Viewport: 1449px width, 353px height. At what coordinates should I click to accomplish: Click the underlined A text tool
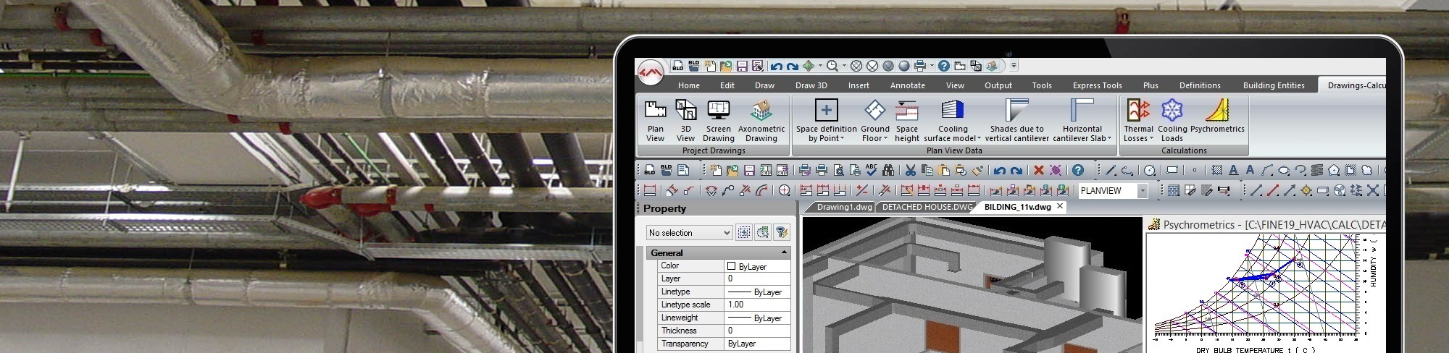tap(1233, 170)
